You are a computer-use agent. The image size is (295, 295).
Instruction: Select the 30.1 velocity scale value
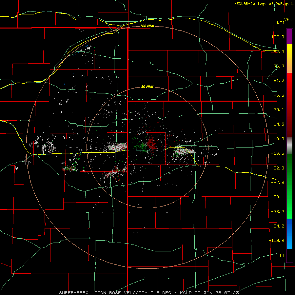(x=279, y=110)
